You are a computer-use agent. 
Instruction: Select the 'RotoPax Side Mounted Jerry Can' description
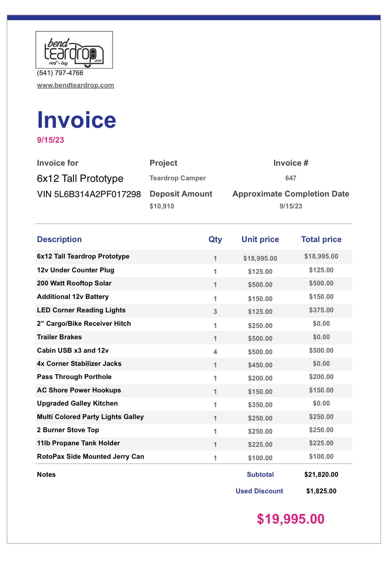pos(90,457)
